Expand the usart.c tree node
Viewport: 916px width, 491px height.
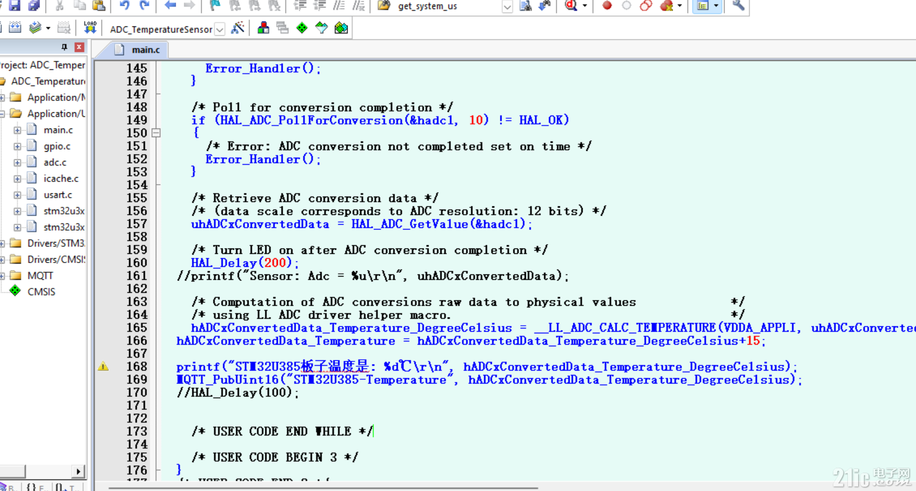pyautogui.click(x=17, y=195)
